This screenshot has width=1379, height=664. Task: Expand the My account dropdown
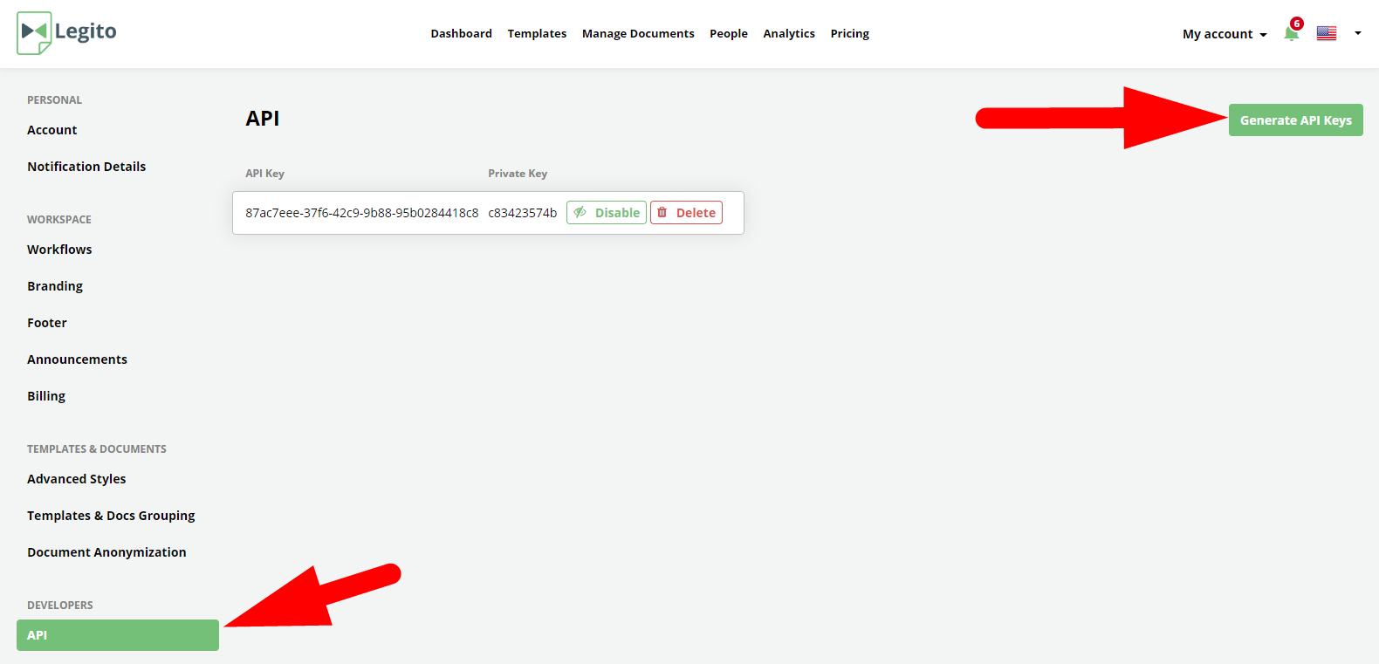tap(1224, 34)
